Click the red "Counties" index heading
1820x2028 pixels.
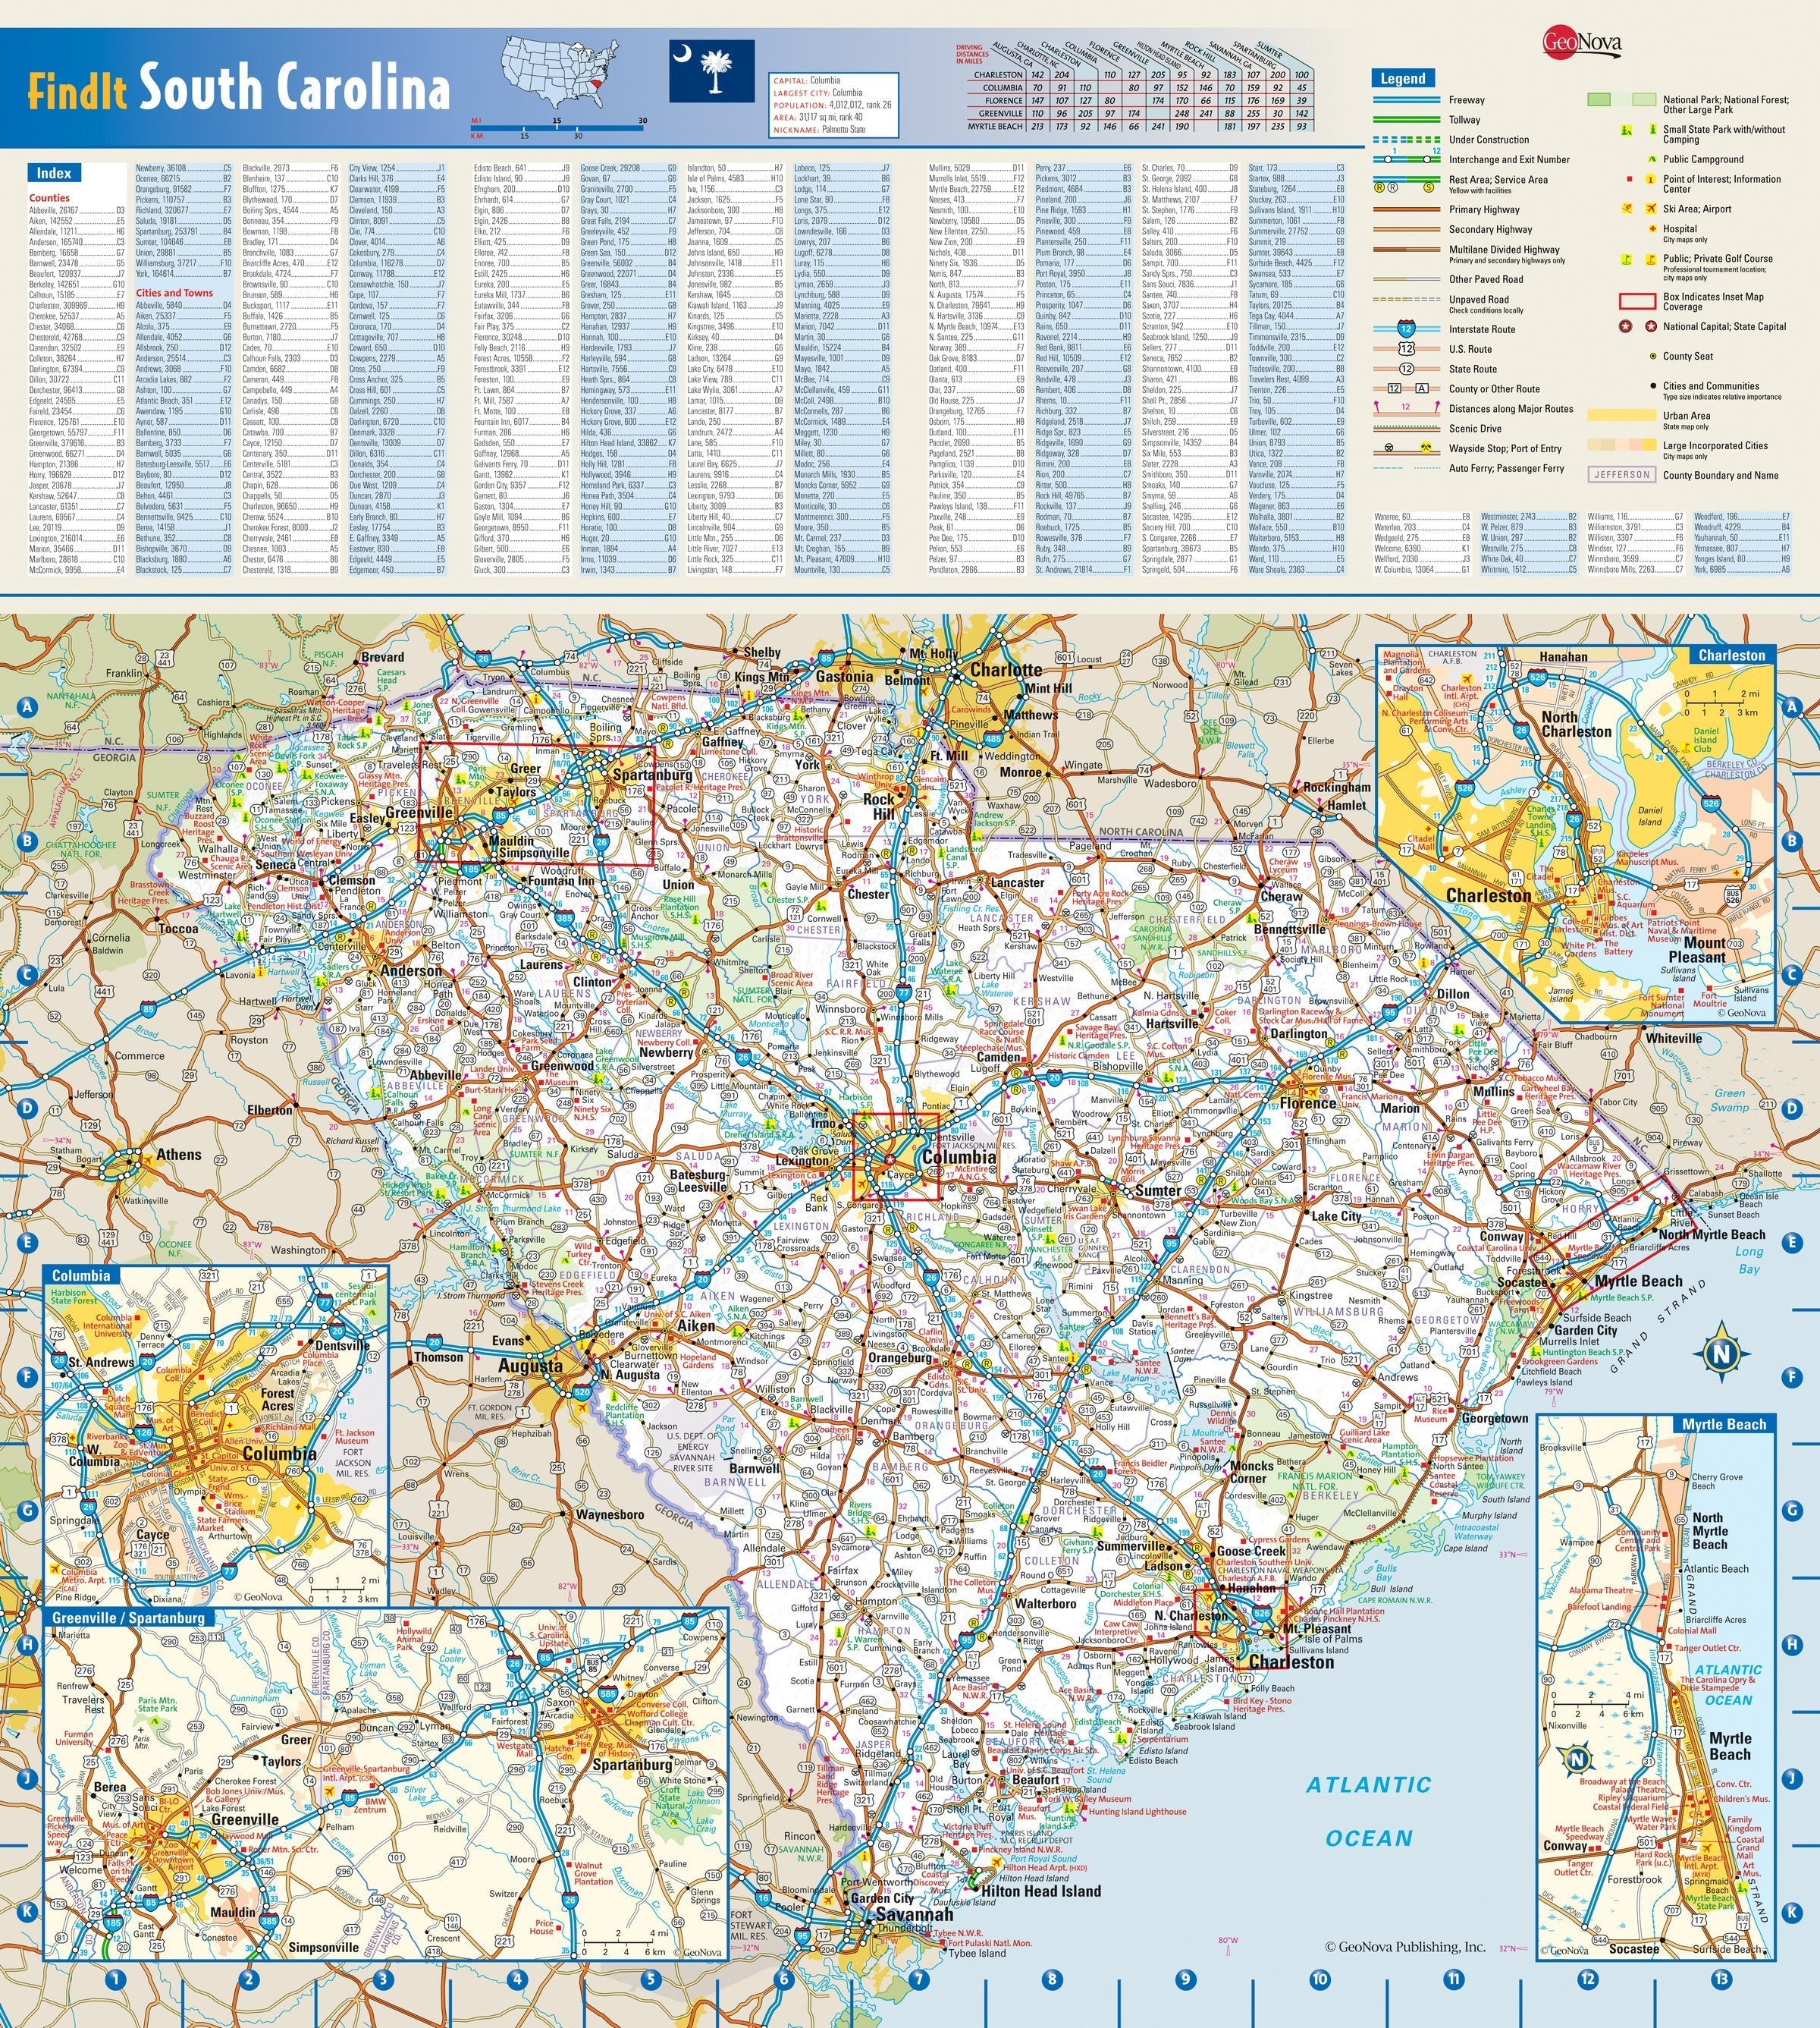pyautogui.click(x=49, y=198)
